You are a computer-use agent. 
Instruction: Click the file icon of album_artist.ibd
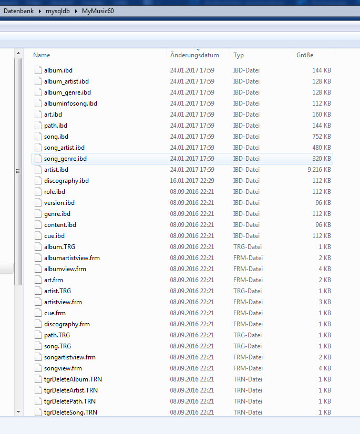coord(38,81)
